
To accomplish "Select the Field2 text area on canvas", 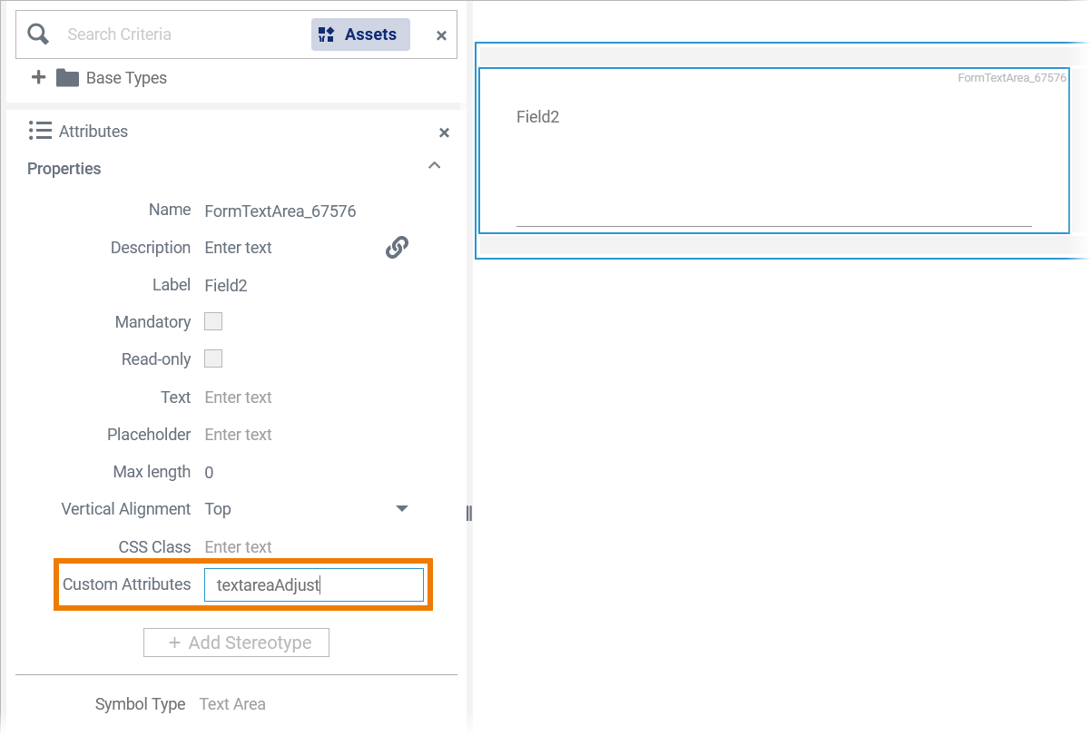I will [x=773, y=151].
